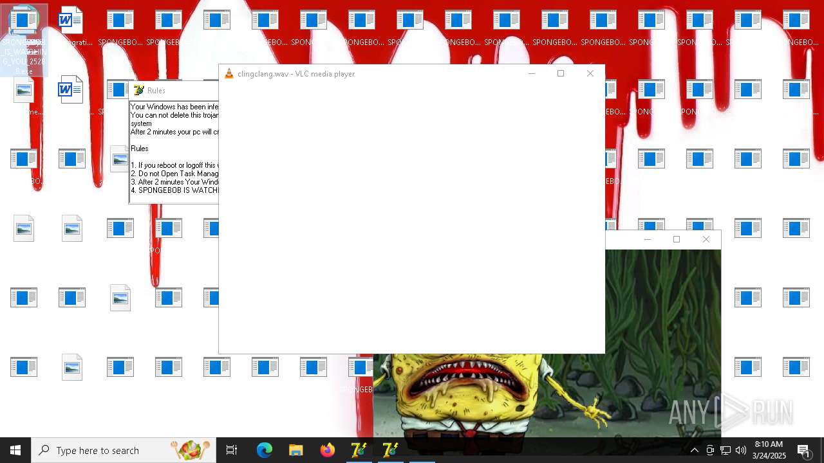Click rule '2. Do not Open Task Manag'
The width and height of the screenshot is (824, 463).
[174, 174]
